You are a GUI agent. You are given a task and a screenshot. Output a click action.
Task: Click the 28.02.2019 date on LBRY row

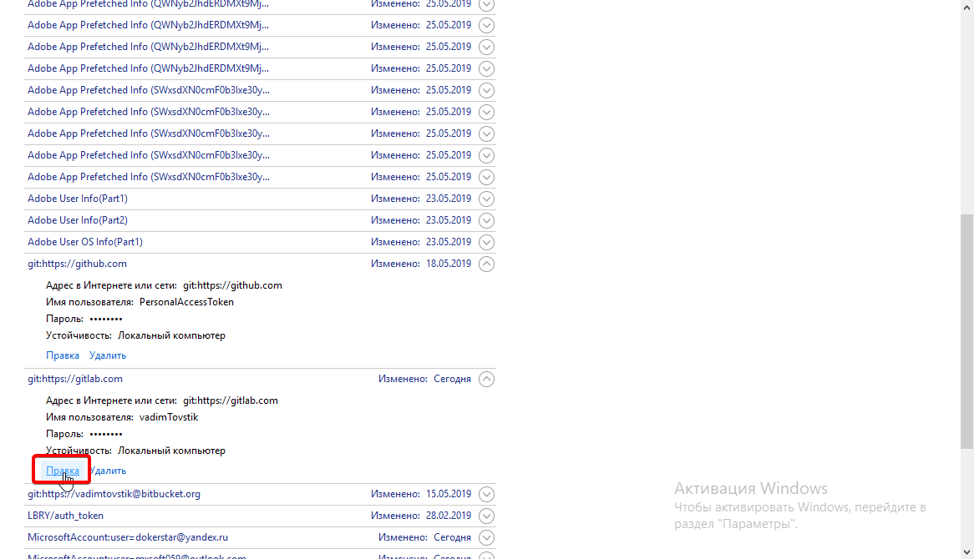click(x=449, y=516)
